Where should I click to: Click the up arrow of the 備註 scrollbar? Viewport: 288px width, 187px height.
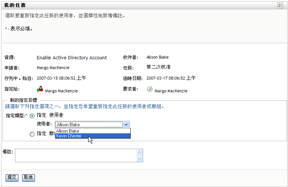point(140,152)
